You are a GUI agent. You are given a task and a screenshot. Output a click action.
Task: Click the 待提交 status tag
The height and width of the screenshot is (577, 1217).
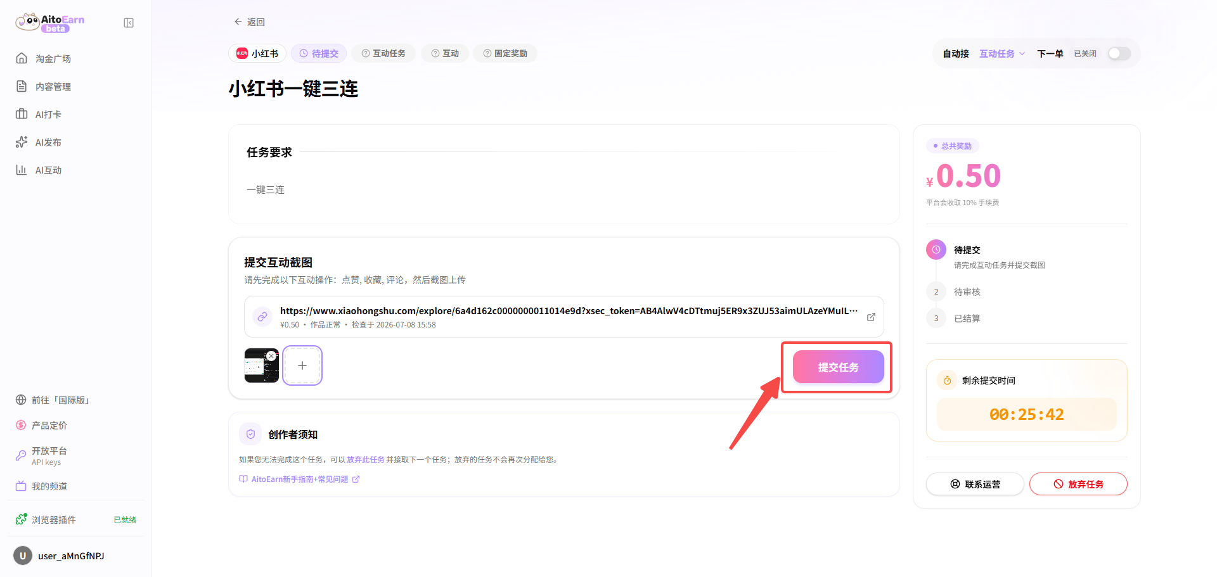319,53
